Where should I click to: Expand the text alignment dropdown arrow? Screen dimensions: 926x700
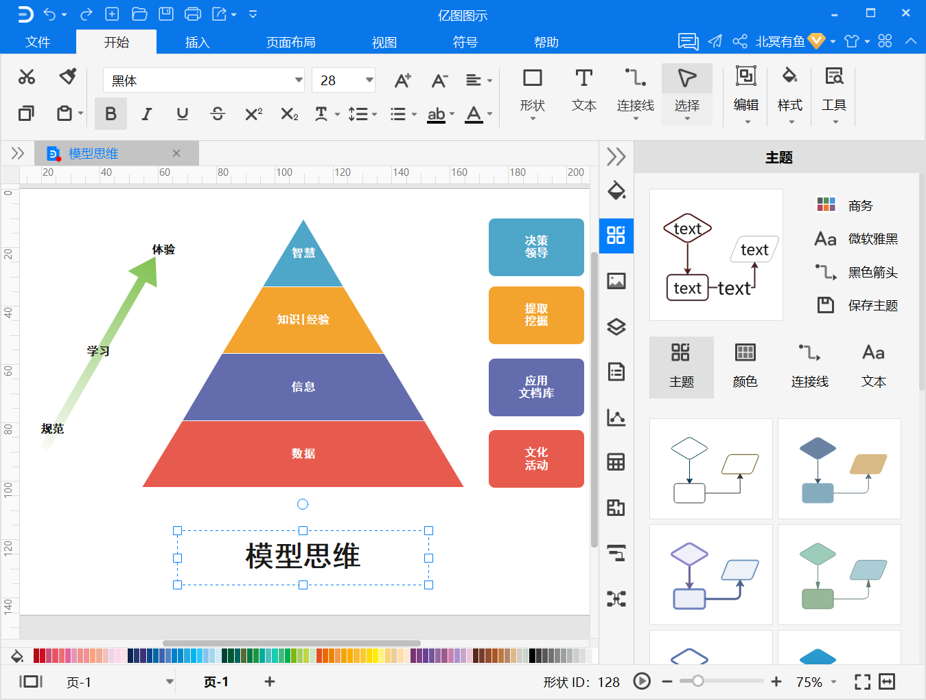coord(489,81)
